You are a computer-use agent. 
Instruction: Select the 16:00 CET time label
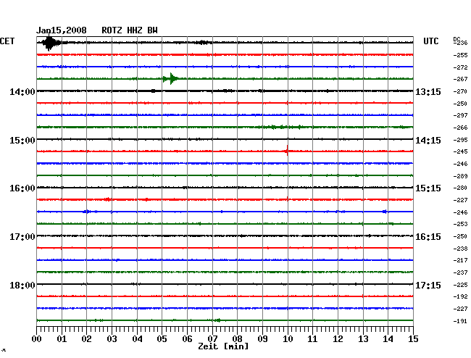pos(22,188)
